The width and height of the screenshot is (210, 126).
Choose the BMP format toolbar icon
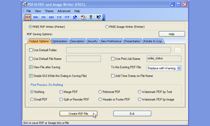tap(51, 17)
